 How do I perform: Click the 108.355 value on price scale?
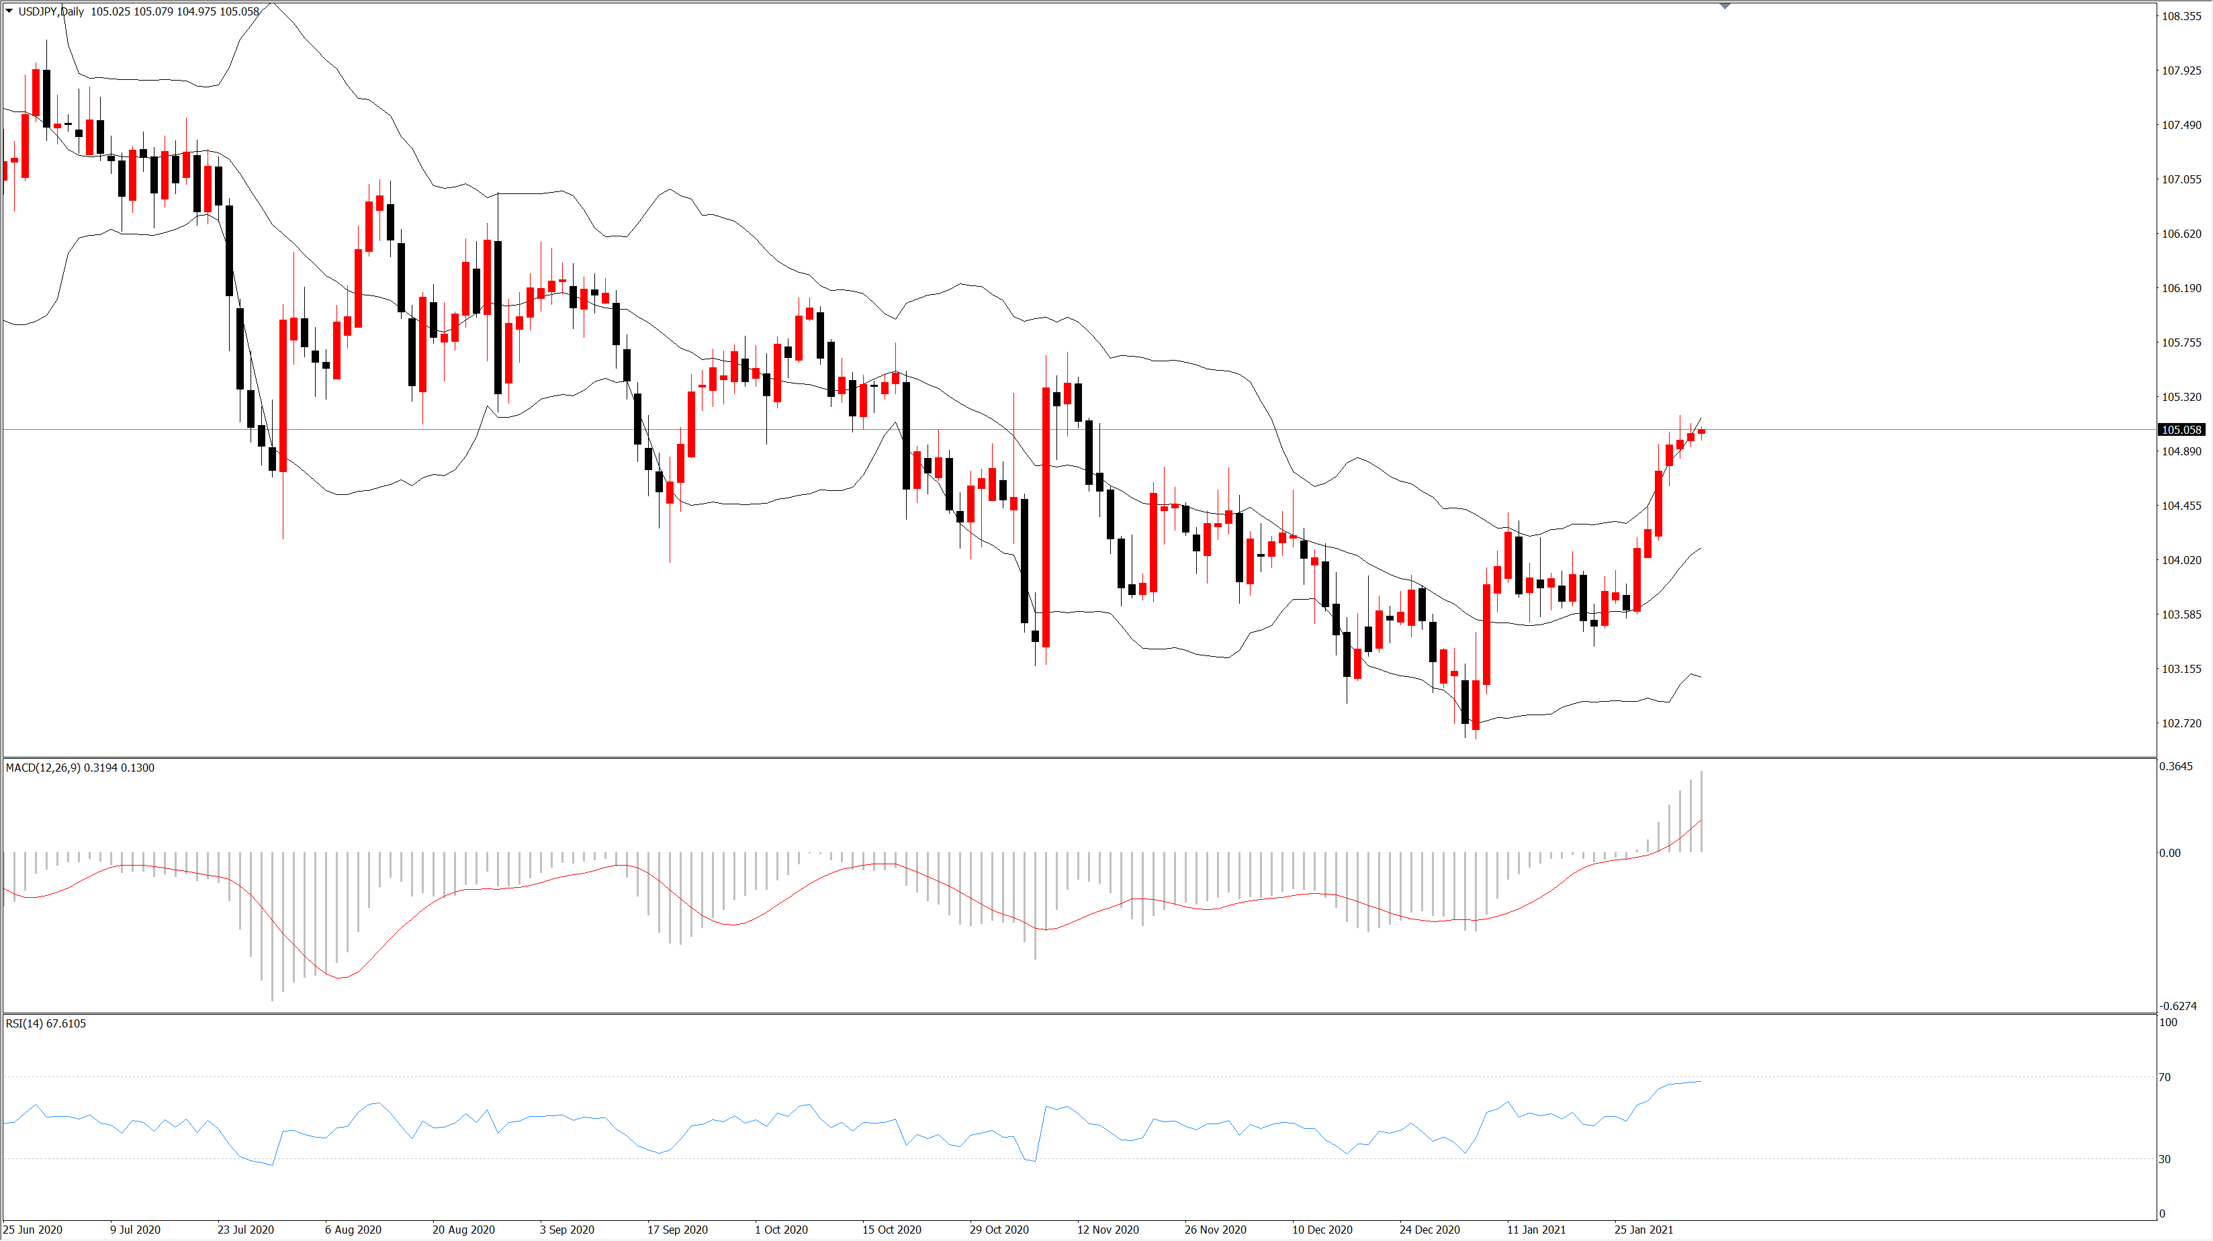2181,16
